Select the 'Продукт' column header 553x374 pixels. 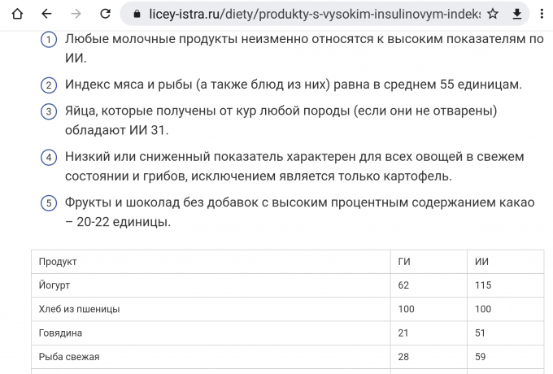58,262
